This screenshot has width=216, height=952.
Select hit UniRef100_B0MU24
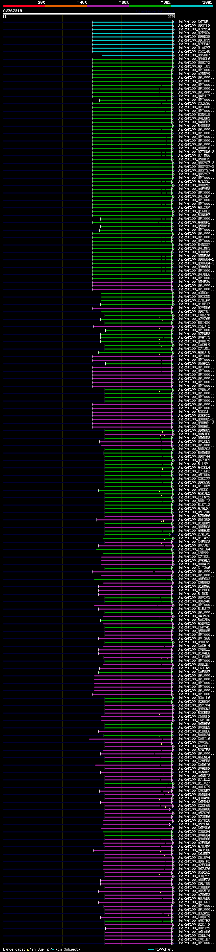(x=193, y=735)
